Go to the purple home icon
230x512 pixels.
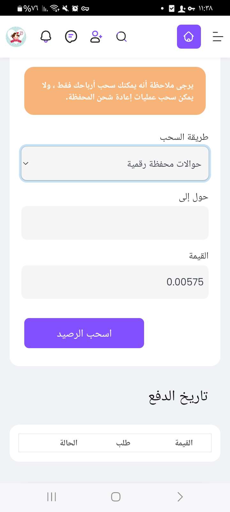(x=189, y=36)
